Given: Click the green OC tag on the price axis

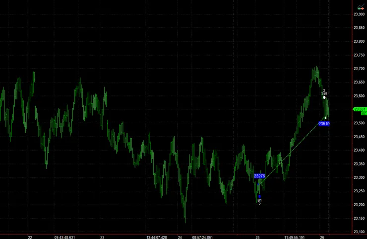Looking at the screenshot, I should pyautogui.click(x=364, y=114).
